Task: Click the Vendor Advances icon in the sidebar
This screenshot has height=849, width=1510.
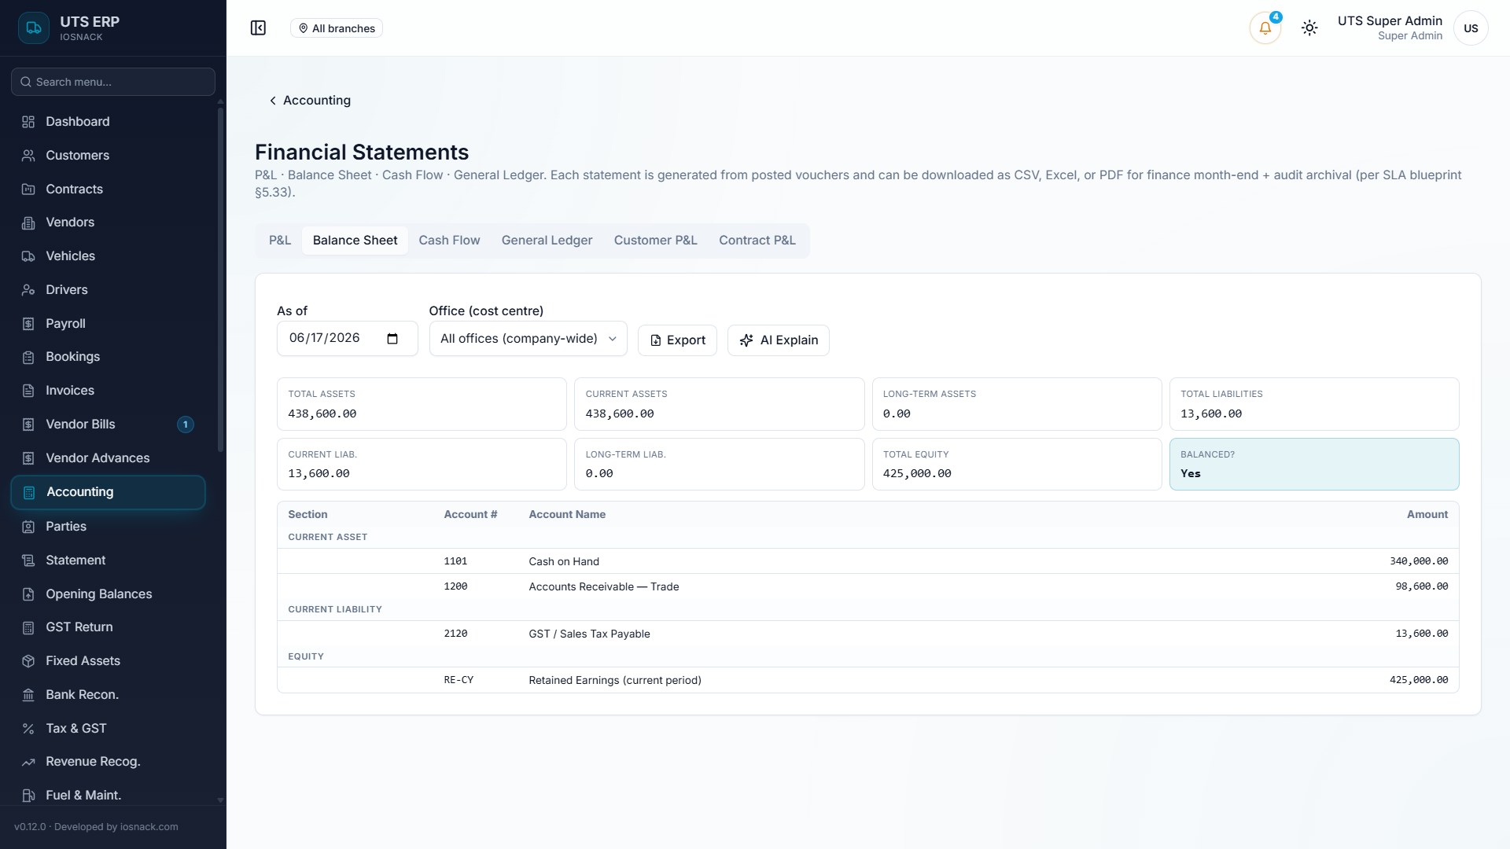Action: [28, 458]
